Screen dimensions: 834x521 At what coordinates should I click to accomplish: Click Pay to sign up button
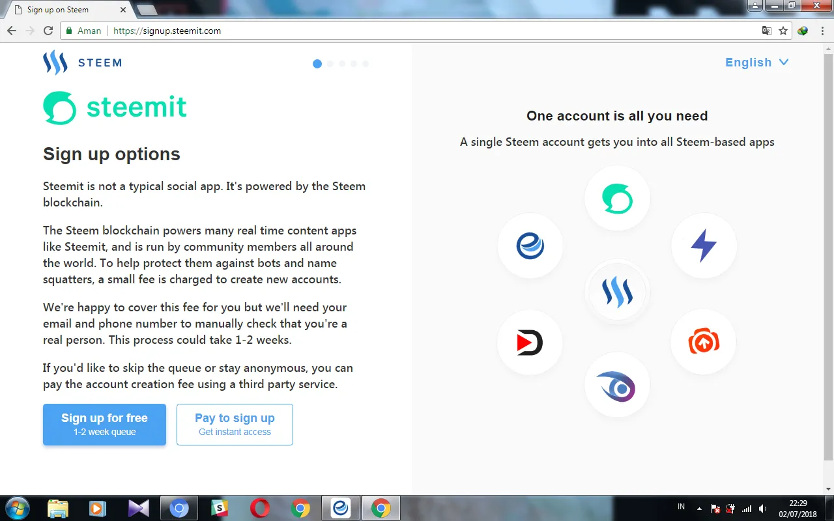coord(235,425)
